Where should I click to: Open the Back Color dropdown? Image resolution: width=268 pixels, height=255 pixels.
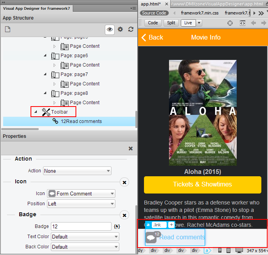click(85, 247)
